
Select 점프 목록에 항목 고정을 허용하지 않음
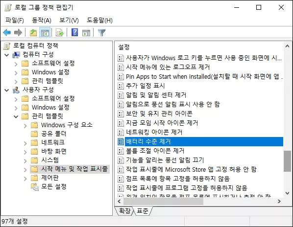click(178, 179)
